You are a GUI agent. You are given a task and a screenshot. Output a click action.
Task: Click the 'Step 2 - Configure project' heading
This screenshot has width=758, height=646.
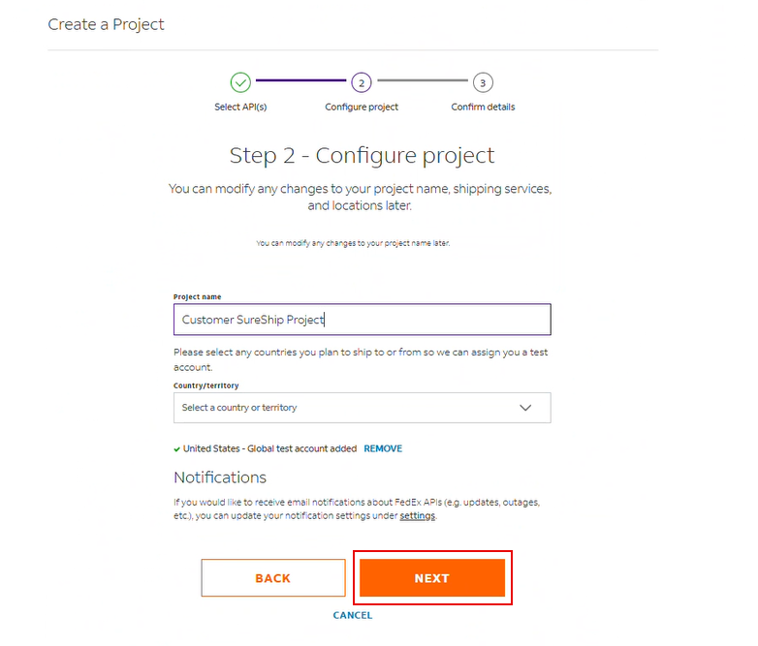click(x=362, y=155)
